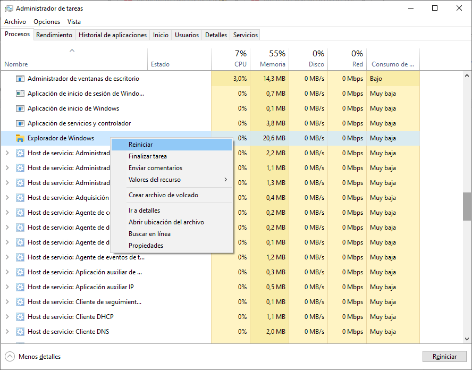Click the 20,6 MB memory value
Screen dimensions: 472x370
274,138
